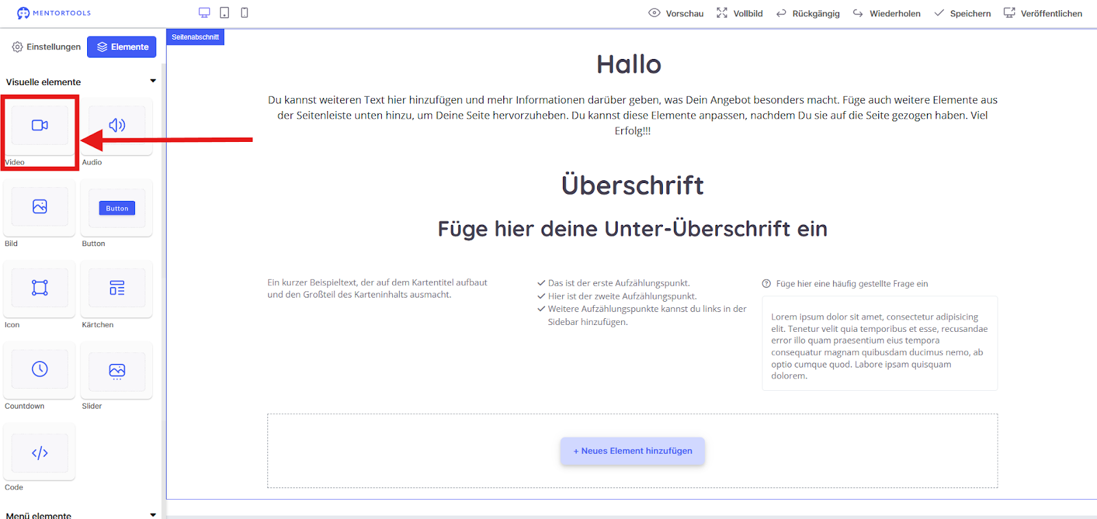Select the Code element tile
Viewport: 1097px width, 519px height.
coord(40,452)
